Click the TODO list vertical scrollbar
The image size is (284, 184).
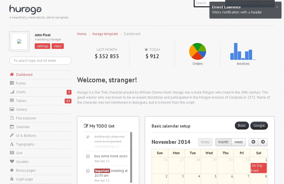[131, 157]
